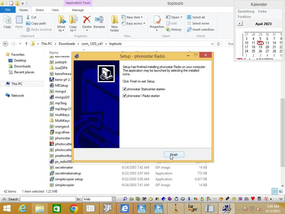The image size is (285, 214).
Task: Switch to the Manage ribbon tab
Action: coord(78,10)
